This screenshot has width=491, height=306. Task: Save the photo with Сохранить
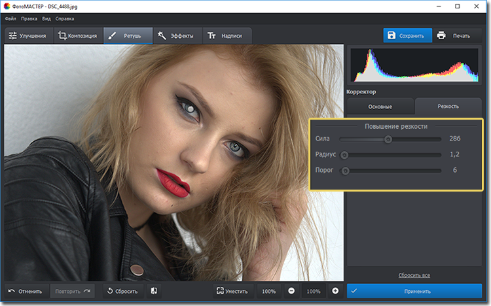pyautogui.click(x=407, y=35)
